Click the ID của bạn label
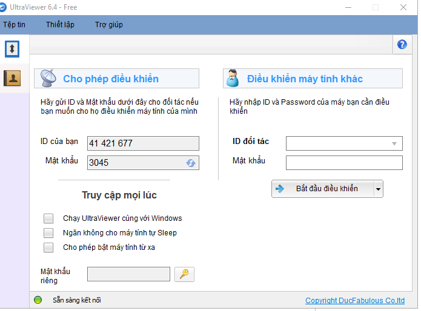This screenshot has width=421, height=311. [x=59, y=142]
